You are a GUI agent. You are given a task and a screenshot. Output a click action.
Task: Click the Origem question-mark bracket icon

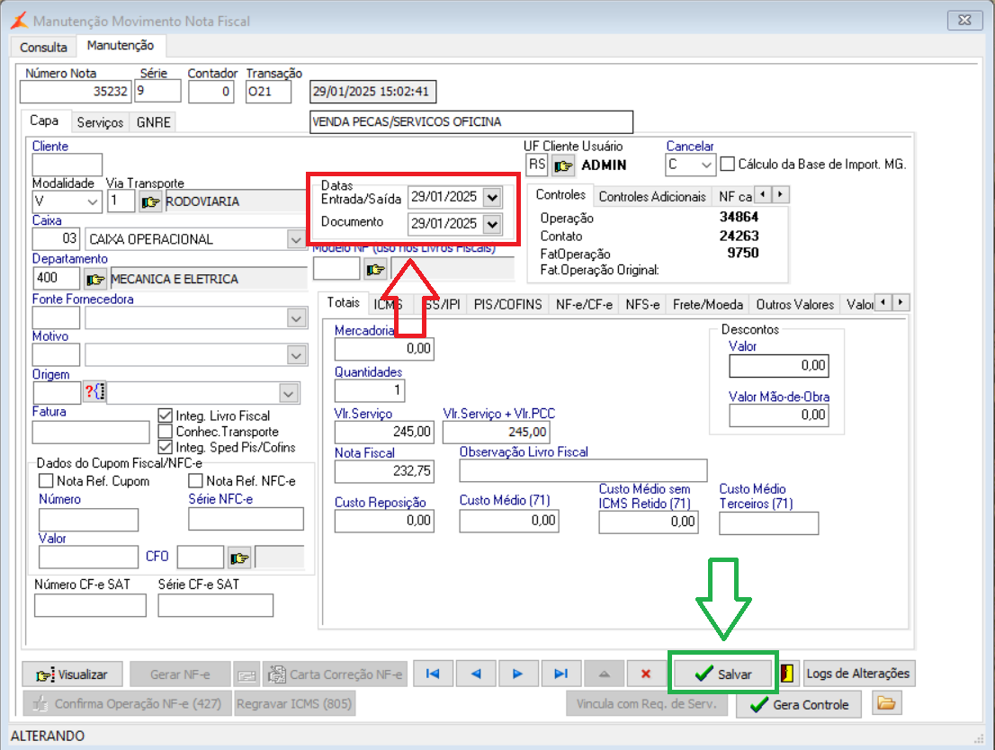coord(94,391)
